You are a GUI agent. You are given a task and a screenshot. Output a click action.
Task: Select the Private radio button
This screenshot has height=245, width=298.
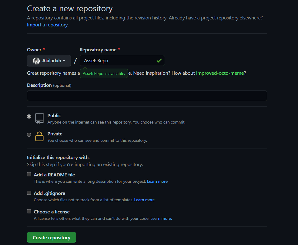[x=29, y=134]
